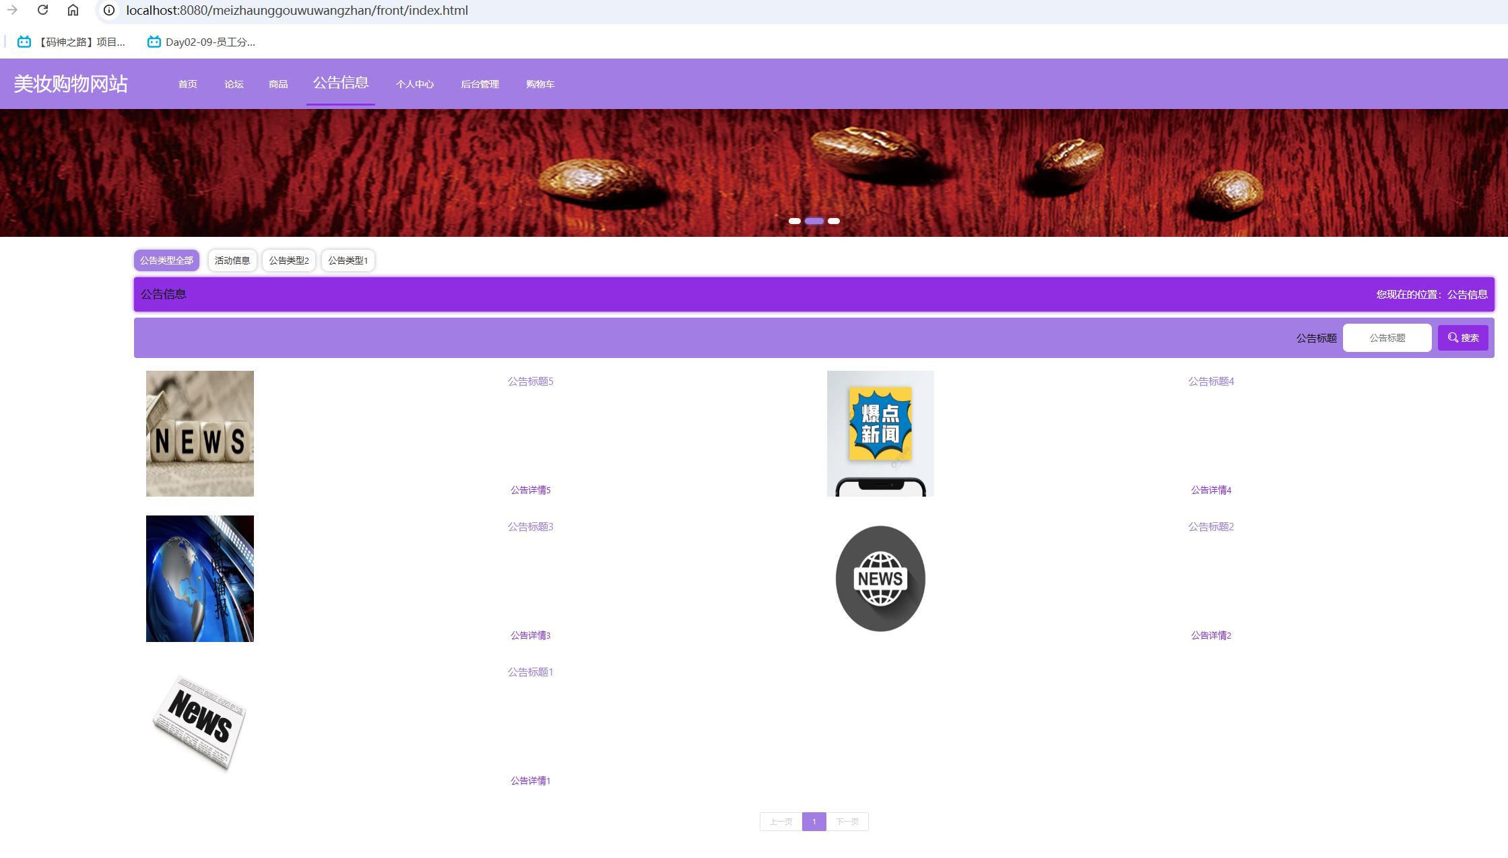Open the 首页 navigation item
The image size is (1508, 858).
pyautogui.click(x=188, y=84)
